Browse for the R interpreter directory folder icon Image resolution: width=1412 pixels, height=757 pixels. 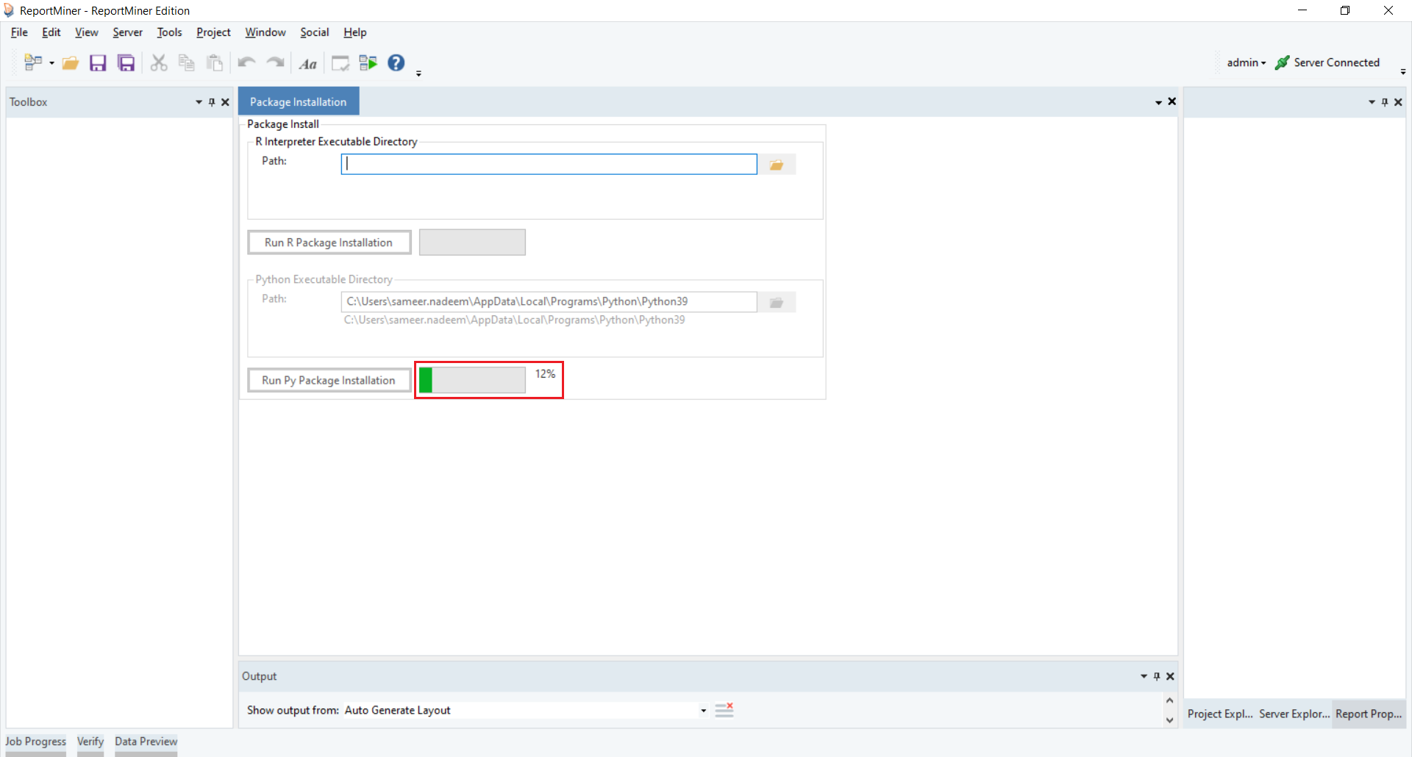777,165
